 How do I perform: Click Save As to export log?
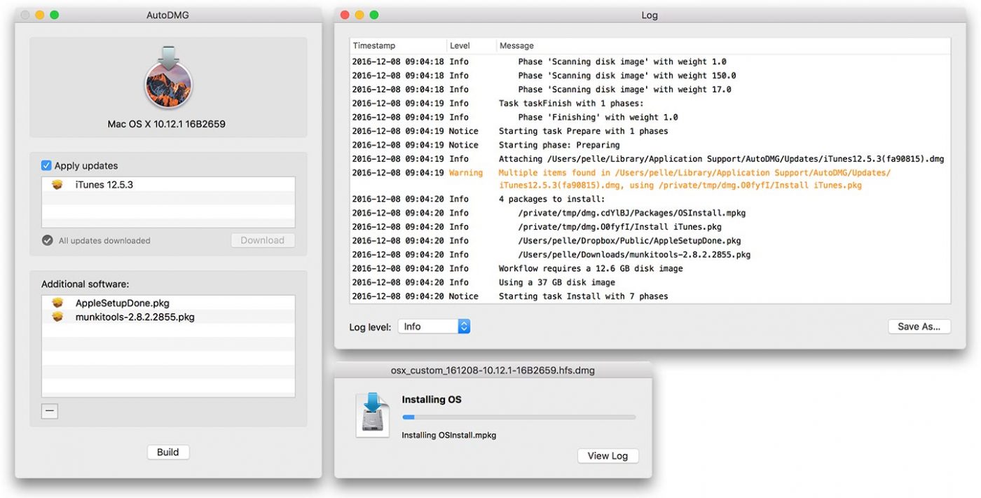click(x=919, y=326)
